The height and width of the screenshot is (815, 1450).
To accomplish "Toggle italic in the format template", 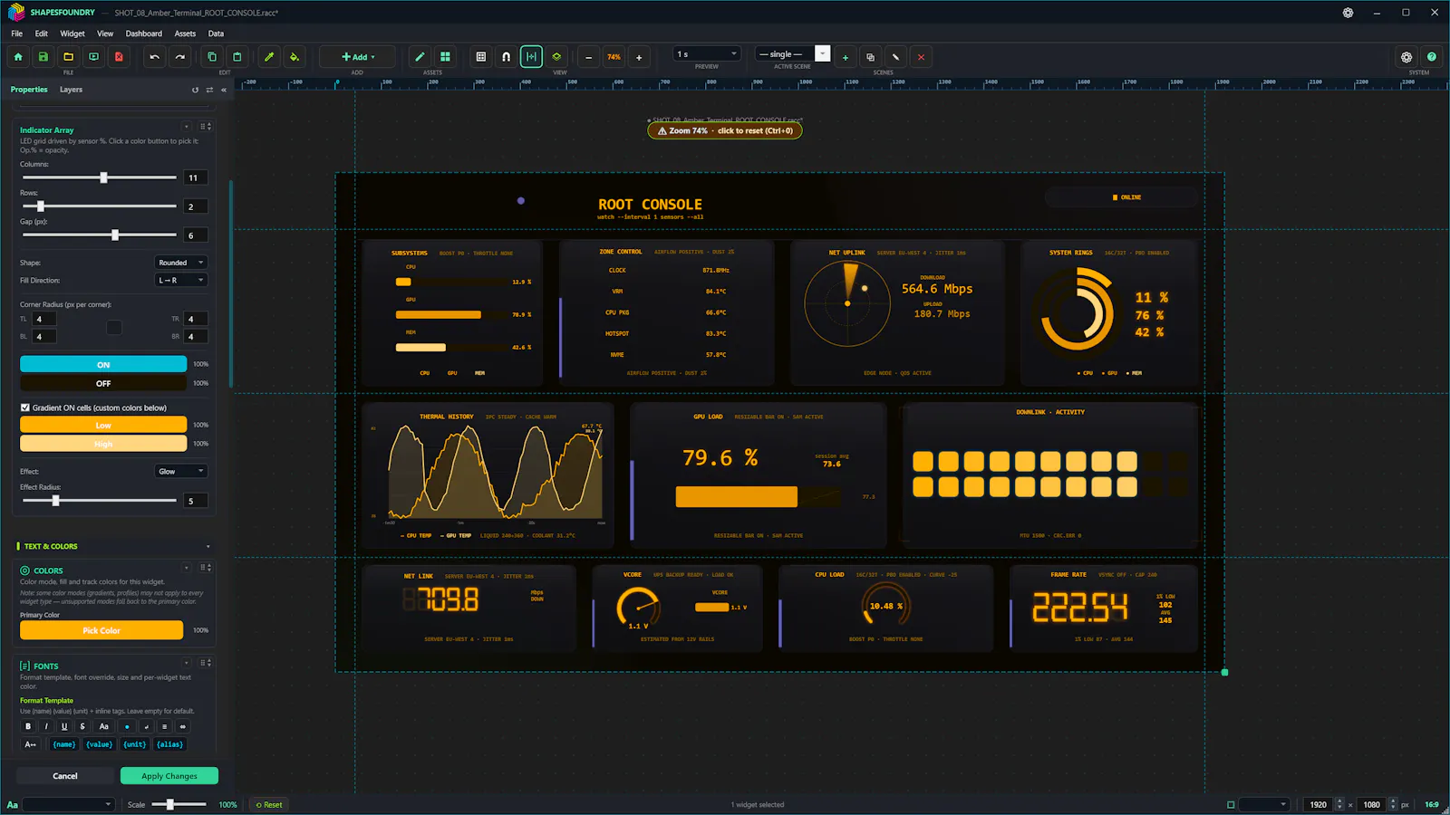I will (x=46, y=726).
